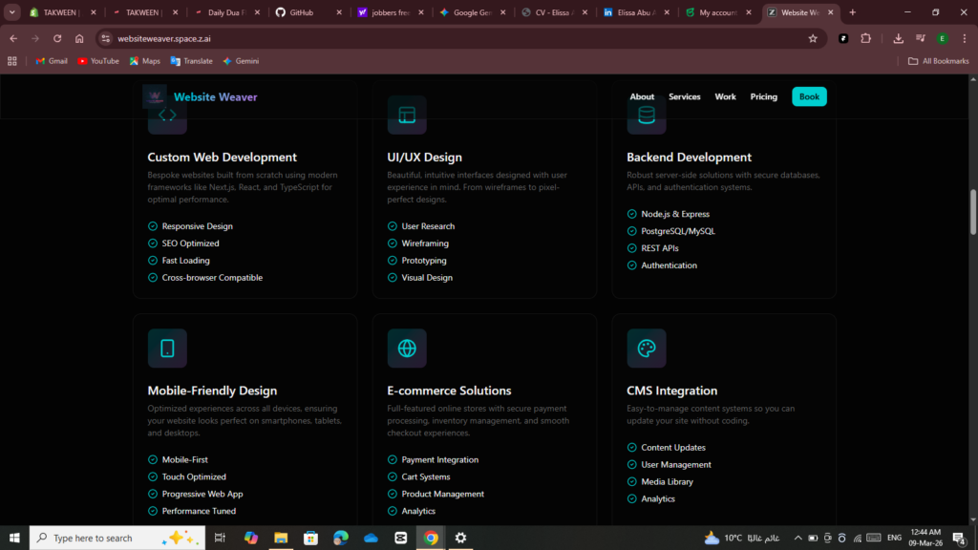This screenshot has height=550, width=978.
Task: Click the PostgreSQL/MySQL list item
Action: 678,231
